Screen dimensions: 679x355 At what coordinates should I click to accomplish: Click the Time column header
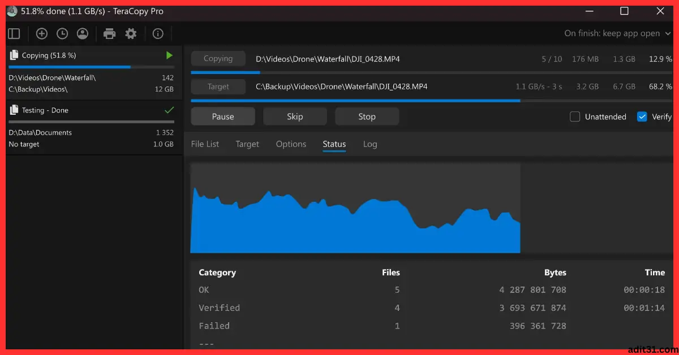(x=655, y=272)
